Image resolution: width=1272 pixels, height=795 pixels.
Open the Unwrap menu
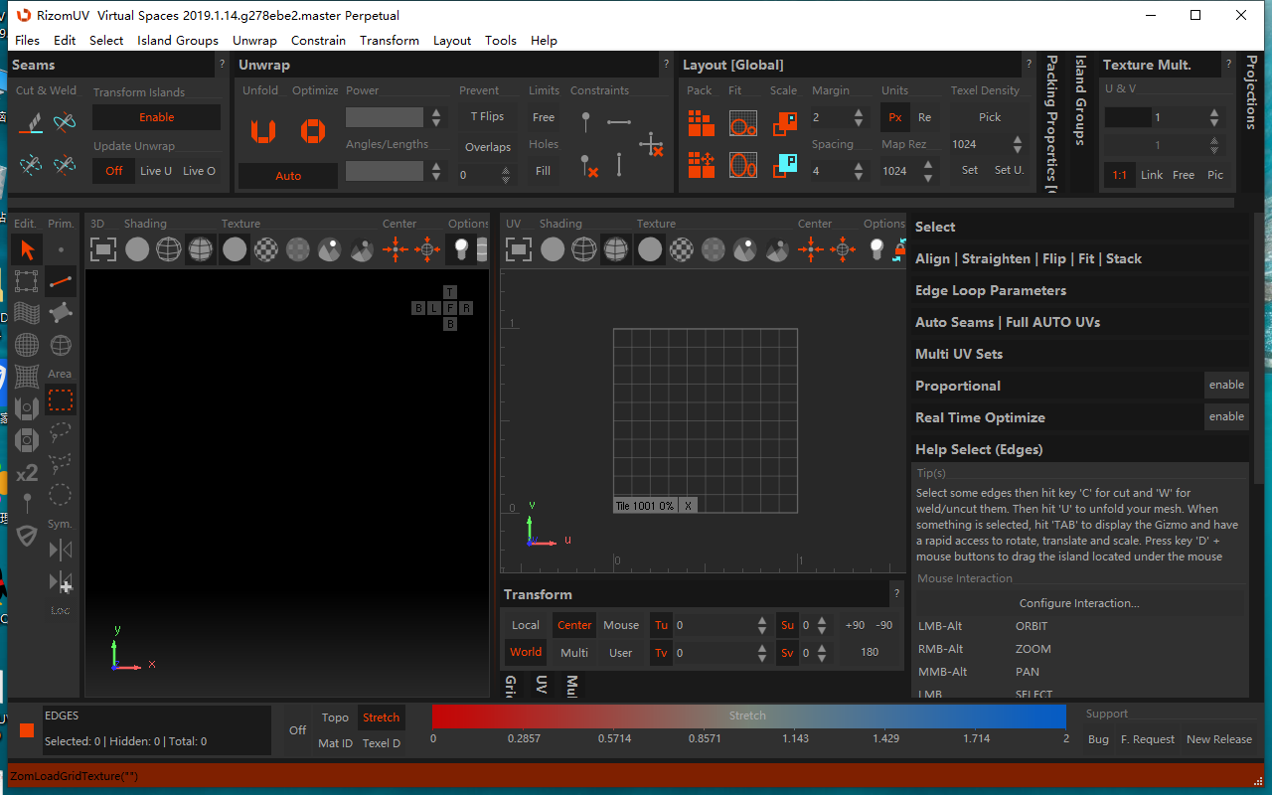(x=254, y=41)
